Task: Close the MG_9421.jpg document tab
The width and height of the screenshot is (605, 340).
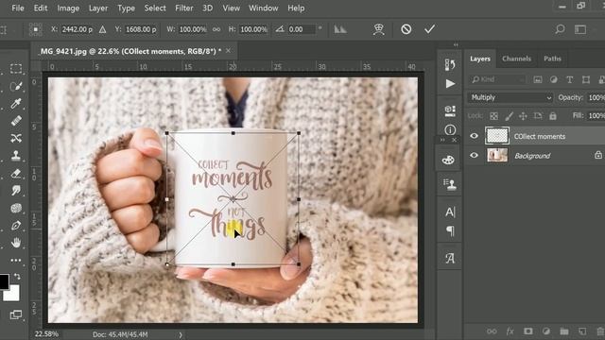Action: point(228,50)
